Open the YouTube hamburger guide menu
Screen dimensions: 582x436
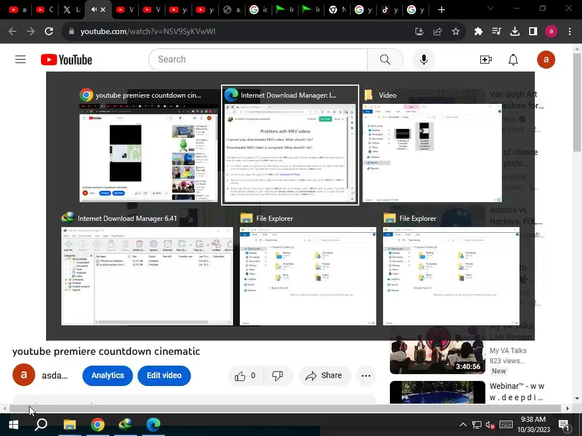click(x=20, y=59)
